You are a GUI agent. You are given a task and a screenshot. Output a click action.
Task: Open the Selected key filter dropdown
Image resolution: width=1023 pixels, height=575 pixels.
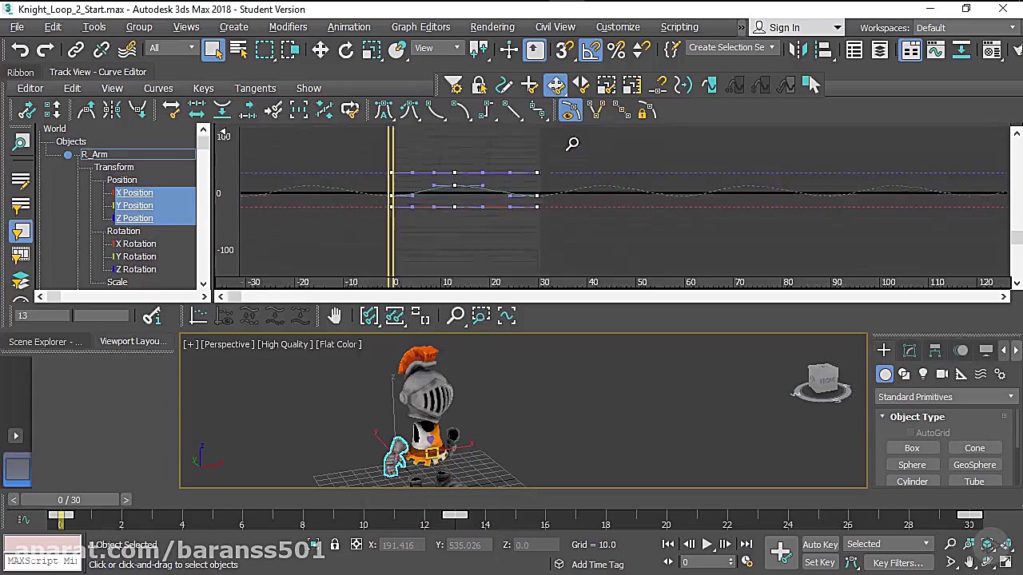click(x=888, y=545)
